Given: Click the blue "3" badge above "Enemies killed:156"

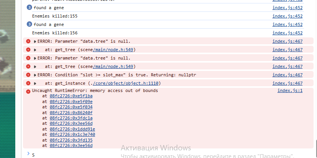Looking at the screenshot, I should click(x=29, y=24).
